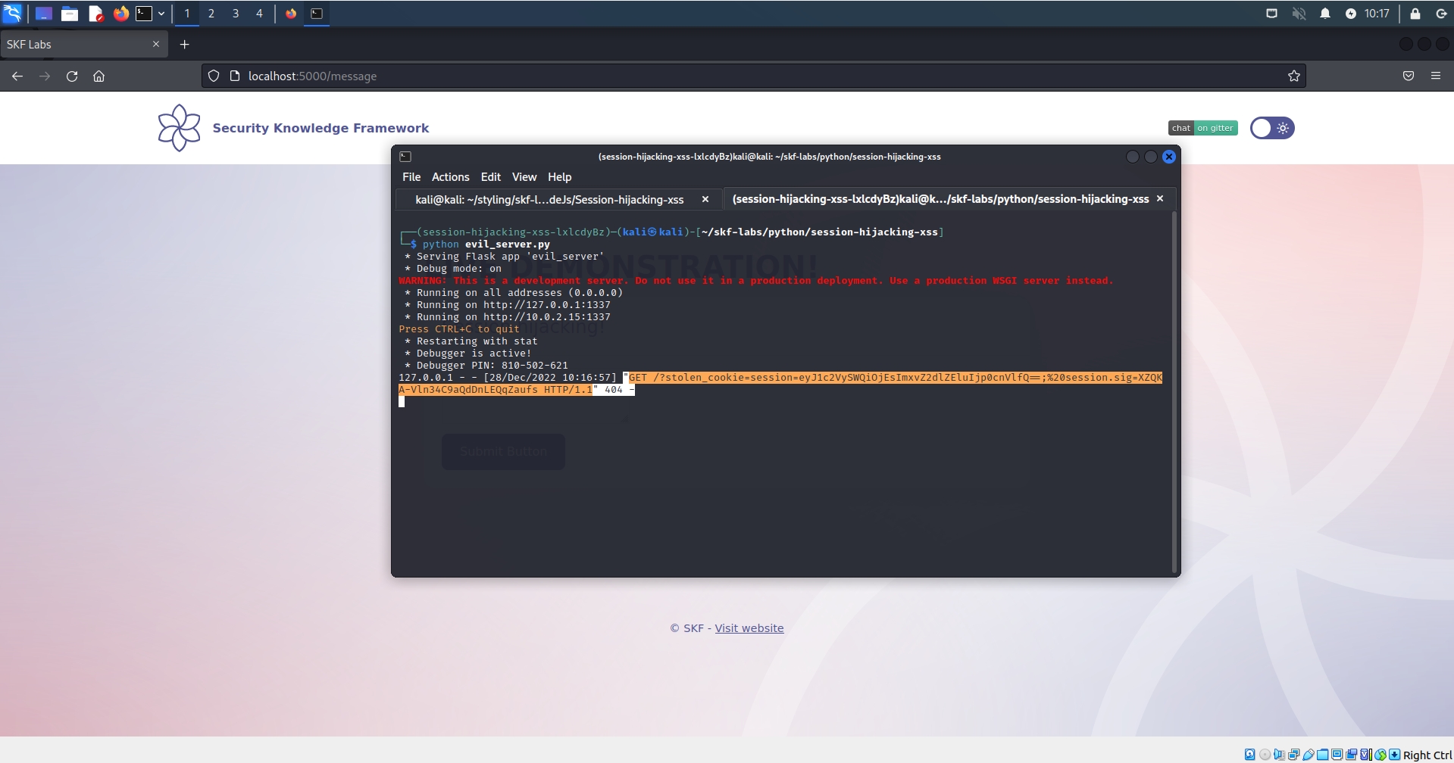Open the terminal File menu
This screenshot has height=763, width=1454.
411,177
